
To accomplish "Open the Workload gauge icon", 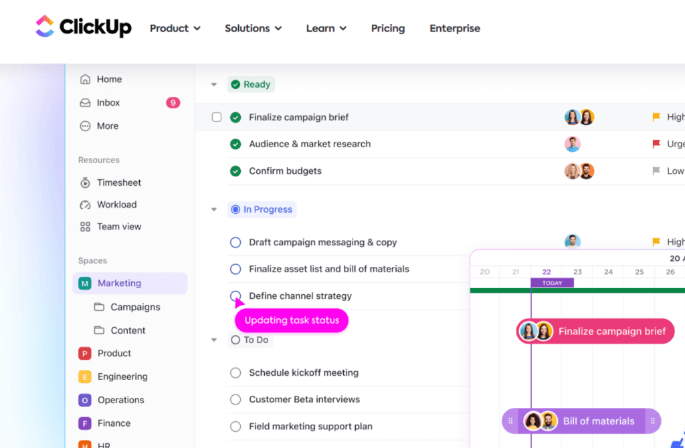I will 85,205.
